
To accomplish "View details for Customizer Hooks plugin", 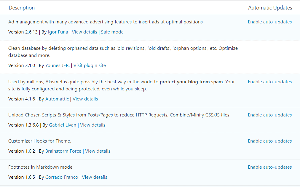I will click(x=98, y=151).
